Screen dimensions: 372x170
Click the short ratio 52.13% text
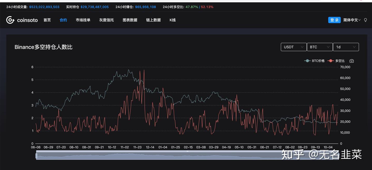click(207, 7)
